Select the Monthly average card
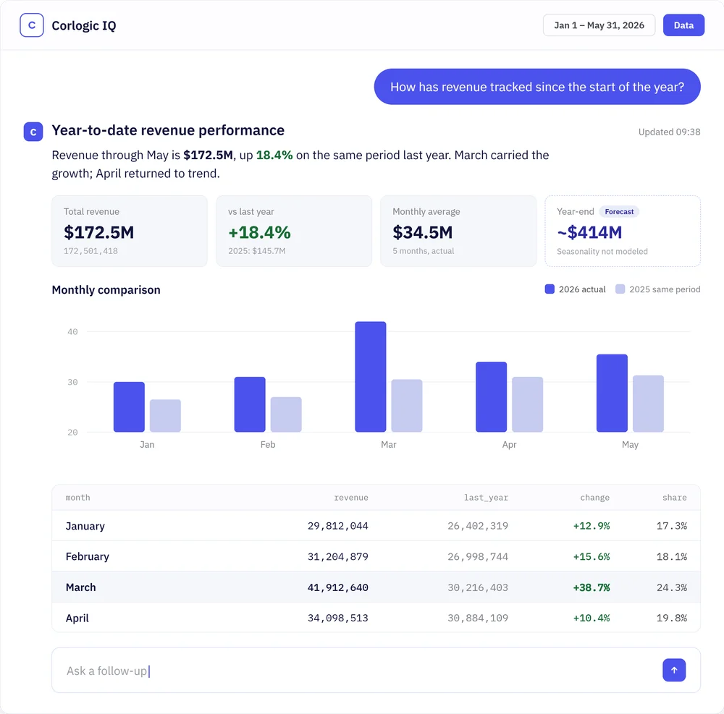This screenshot has width=724, height=714. coord(458,231)
